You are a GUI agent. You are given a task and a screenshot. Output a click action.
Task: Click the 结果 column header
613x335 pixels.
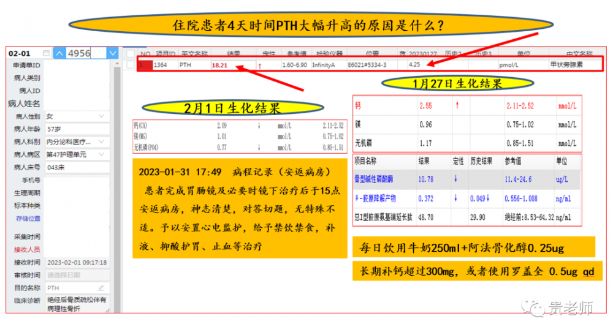(234, 53)
